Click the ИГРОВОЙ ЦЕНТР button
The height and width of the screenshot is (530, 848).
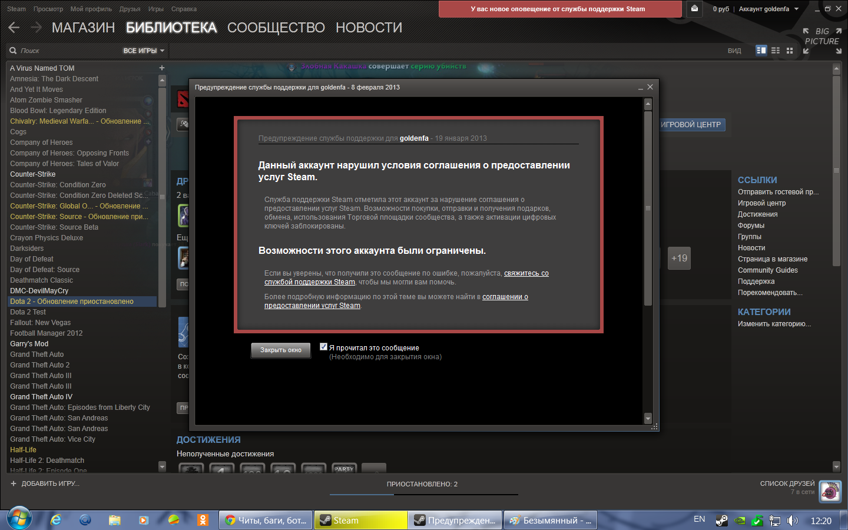[x=691, y=125]
